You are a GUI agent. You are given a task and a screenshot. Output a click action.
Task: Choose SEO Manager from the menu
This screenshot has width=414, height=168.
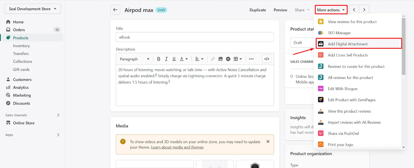(339, 33)
